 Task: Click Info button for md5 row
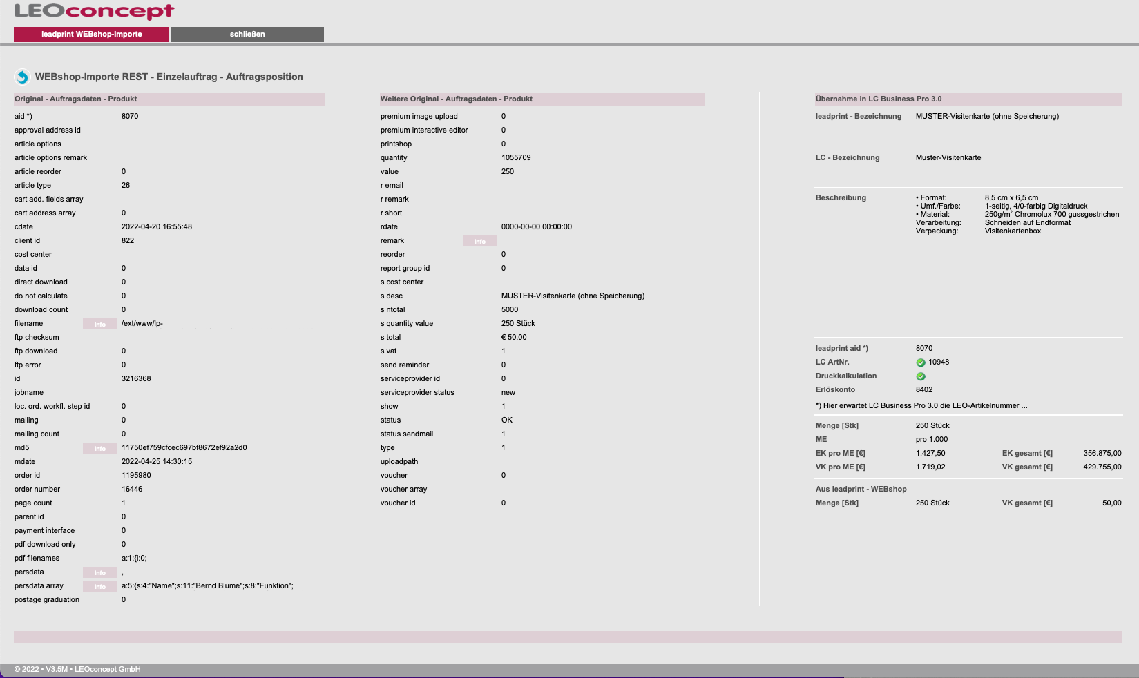tap(100, 448)
